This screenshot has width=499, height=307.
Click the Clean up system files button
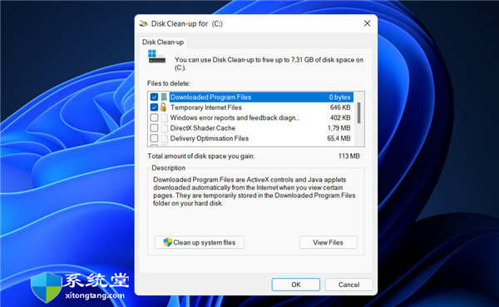[200, 242]
